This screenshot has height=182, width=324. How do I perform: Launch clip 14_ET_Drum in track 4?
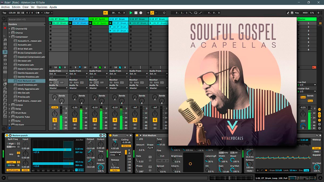110,27
